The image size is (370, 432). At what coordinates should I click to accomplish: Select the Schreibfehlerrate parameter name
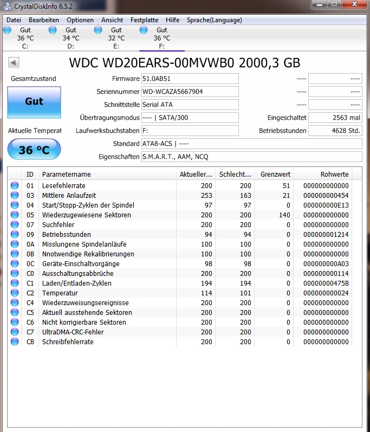point(68,341)
